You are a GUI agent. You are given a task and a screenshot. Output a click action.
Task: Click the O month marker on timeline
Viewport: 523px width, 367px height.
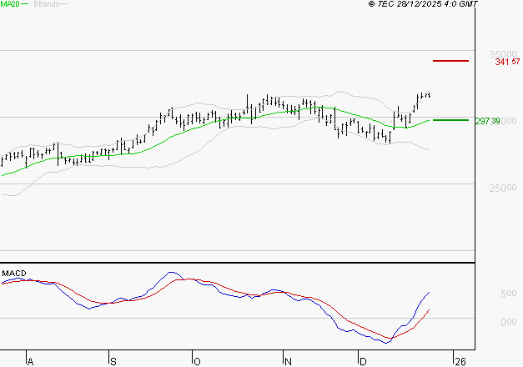(x=197, y=362)
